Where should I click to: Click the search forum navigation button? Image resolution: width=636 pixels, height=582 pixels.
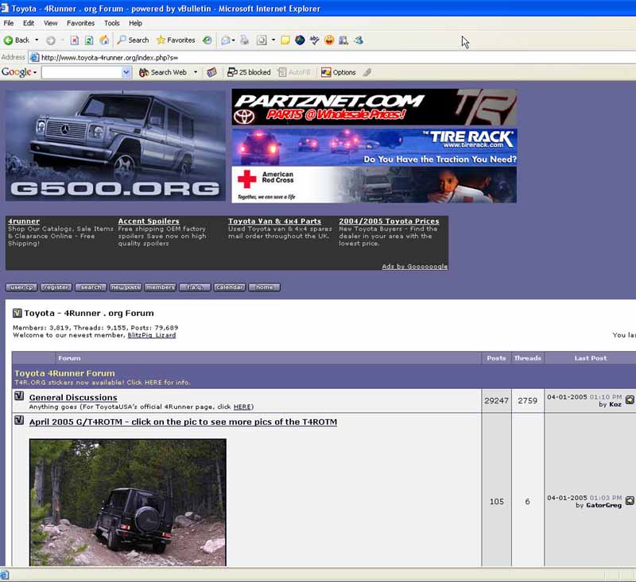(x=91, y=287)
